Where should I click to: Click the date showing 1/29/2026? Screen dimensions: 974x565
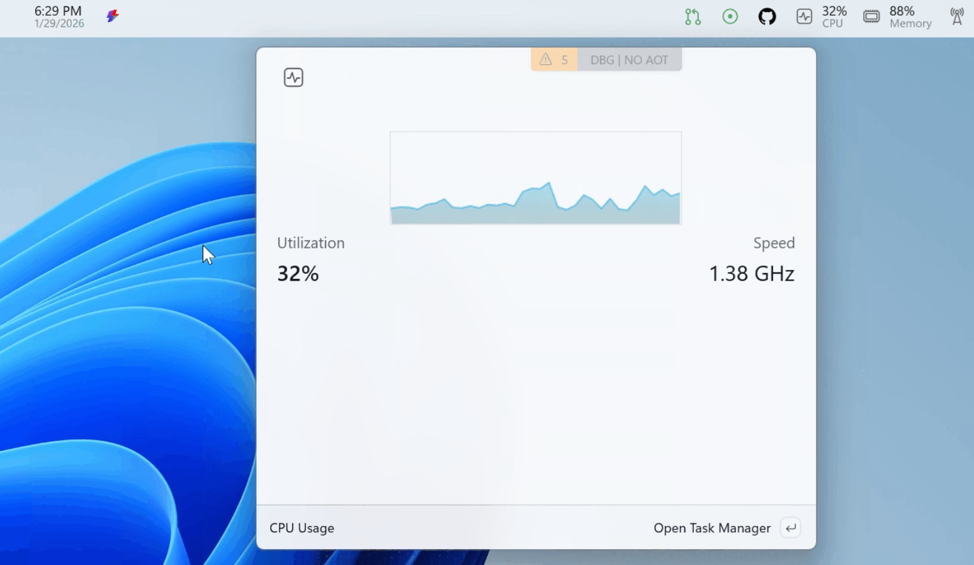[59, 23]
